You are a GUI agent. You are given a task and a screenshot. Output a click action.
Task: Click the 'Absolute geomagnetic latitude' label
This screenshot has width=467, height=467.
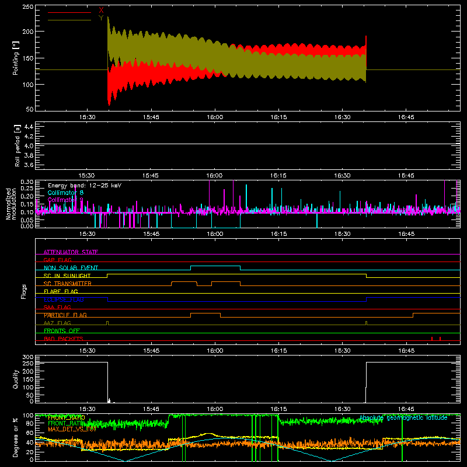click(403, 417)
